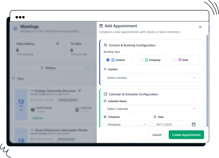Viewport: 219px width, 158px height.
Task: Click the clock icon in Calendar & Schedule Configuration
Action: pyautogui.click(x=105, y=94)
